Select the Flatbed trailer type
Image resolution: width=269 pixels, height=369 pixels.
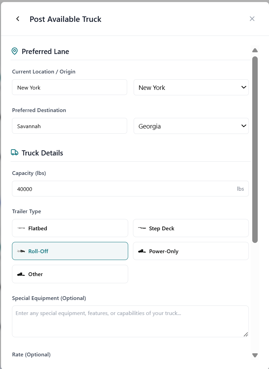(x=70, y=228)
